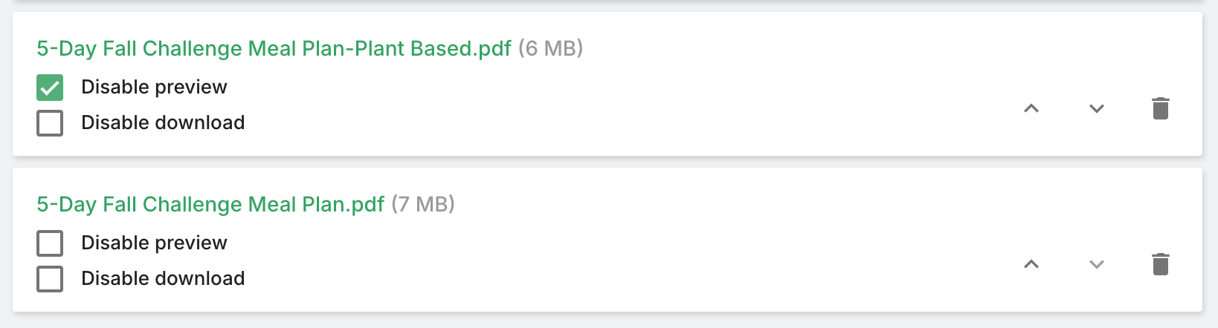Click the (7 MB) file size text
Viewport: 1218px width, 328px height.
tap(422, 205)
